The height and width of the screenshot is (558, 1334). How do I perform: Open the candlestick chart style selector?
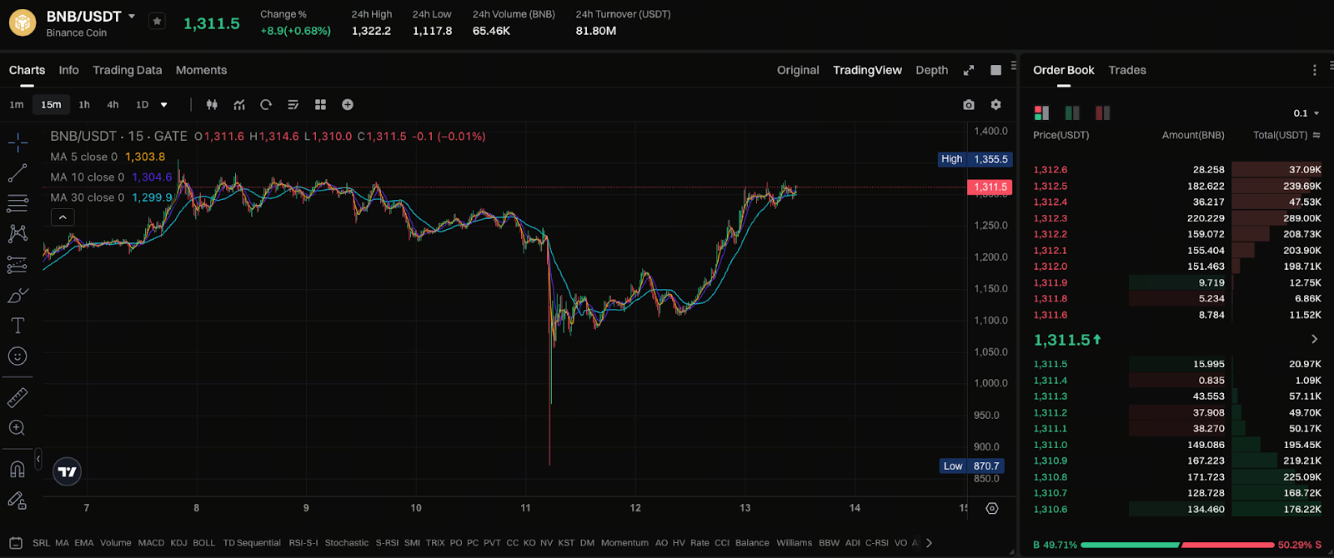pyautogui.click(x=212, y=105)
